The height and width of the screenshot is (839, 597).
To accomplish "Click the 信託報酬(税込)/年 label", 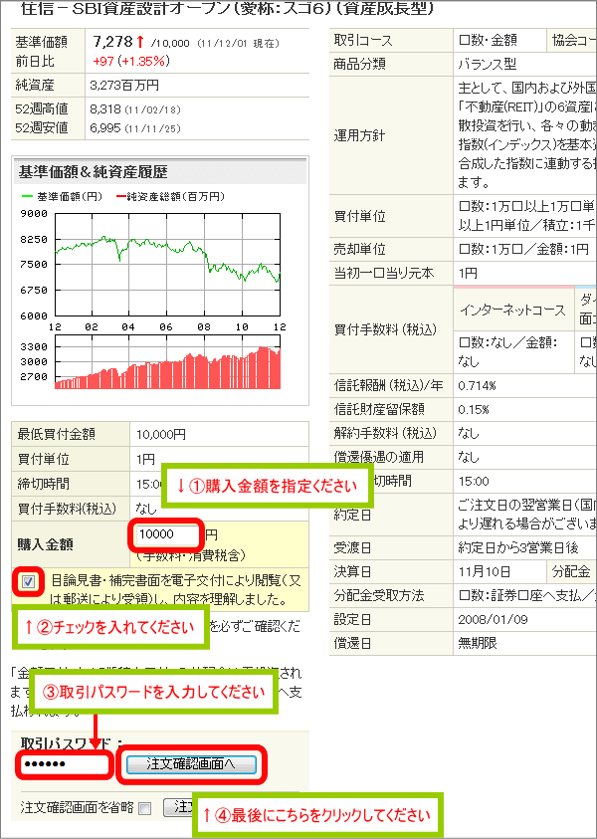I will (389, 386).
